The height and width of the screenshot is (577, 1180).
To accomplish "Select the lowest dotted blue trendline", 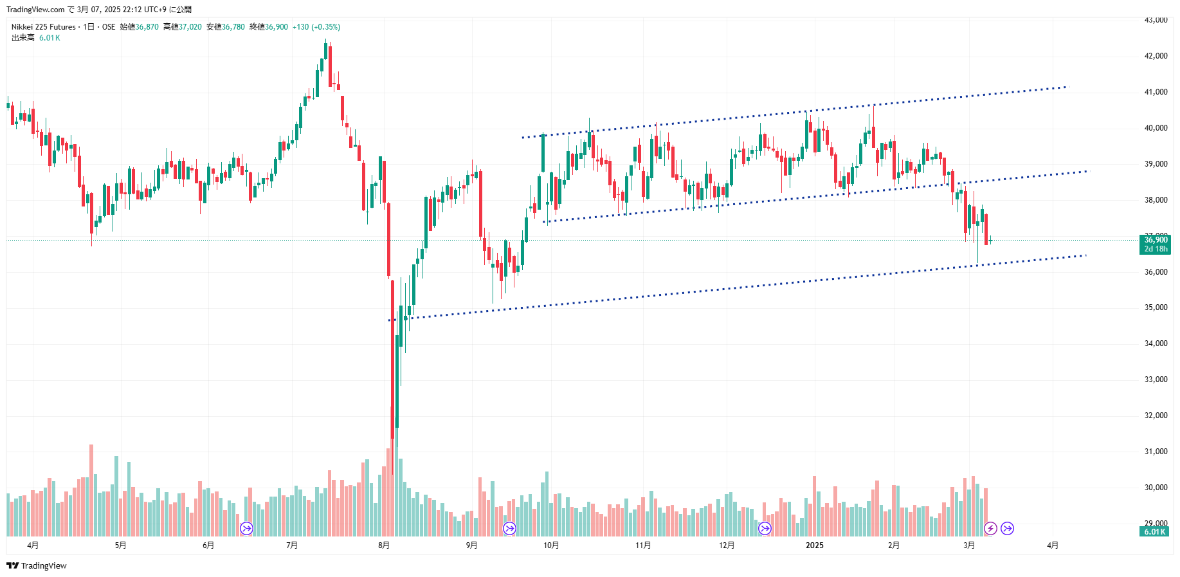I will (736, 288).
